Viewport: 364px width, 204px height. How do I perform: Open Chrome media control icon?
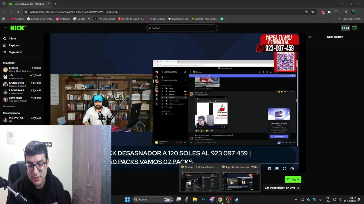346,12
